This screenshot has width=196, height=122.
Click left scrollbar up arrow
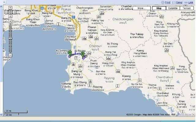1,6
